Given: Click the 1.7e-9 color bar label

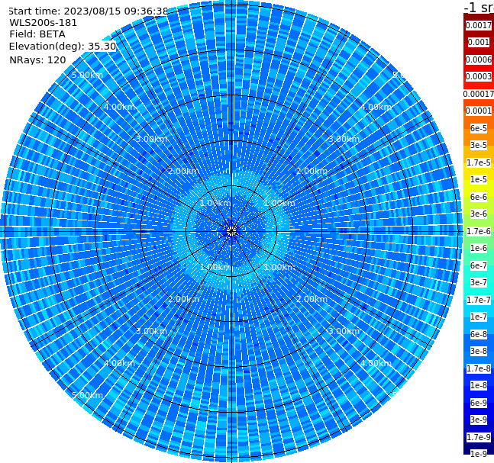Looking at the screenshot, I should (479, 437).
